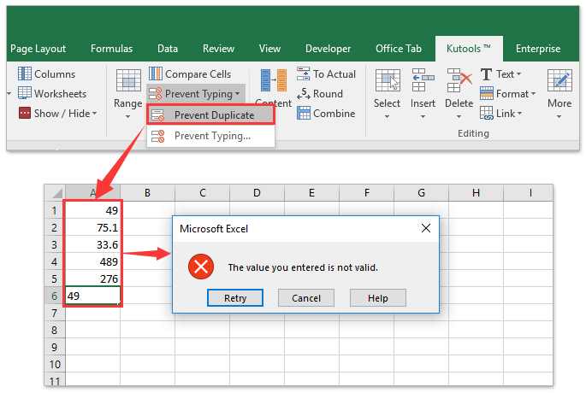This screenshot has width=586, height=393.
Task: Select column E header
Action: tap(311, 193)
